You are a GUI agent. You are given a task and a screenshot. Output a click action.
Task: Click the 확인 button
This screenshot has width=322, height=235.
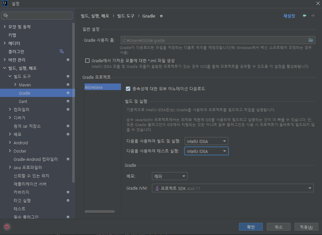(251, 227)
